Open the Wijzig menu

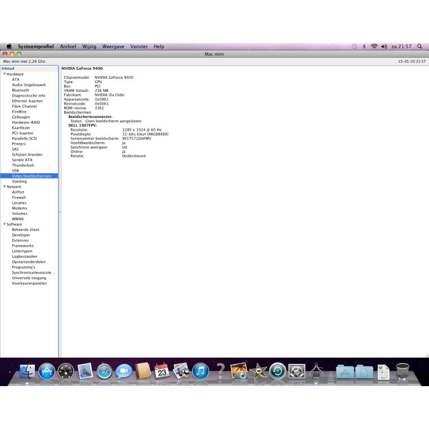89,46
